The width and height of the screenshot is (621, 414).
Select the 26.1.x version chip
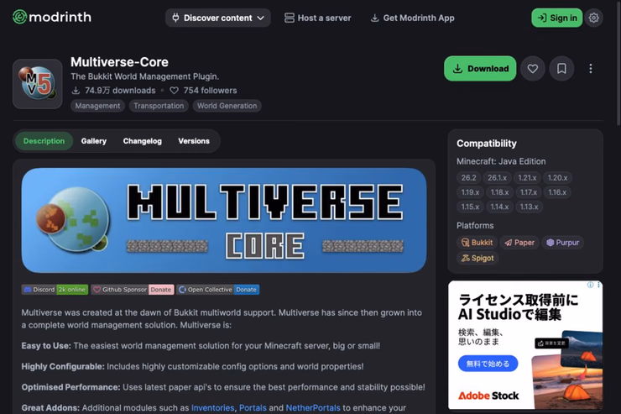pos(497,178)
